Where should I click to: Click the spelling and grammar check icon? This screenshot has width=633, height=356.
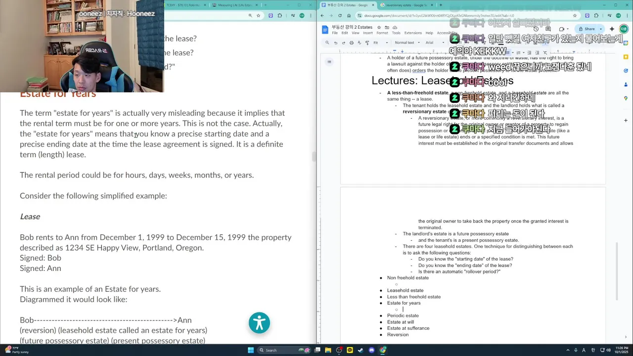click(x=360, y=43)
